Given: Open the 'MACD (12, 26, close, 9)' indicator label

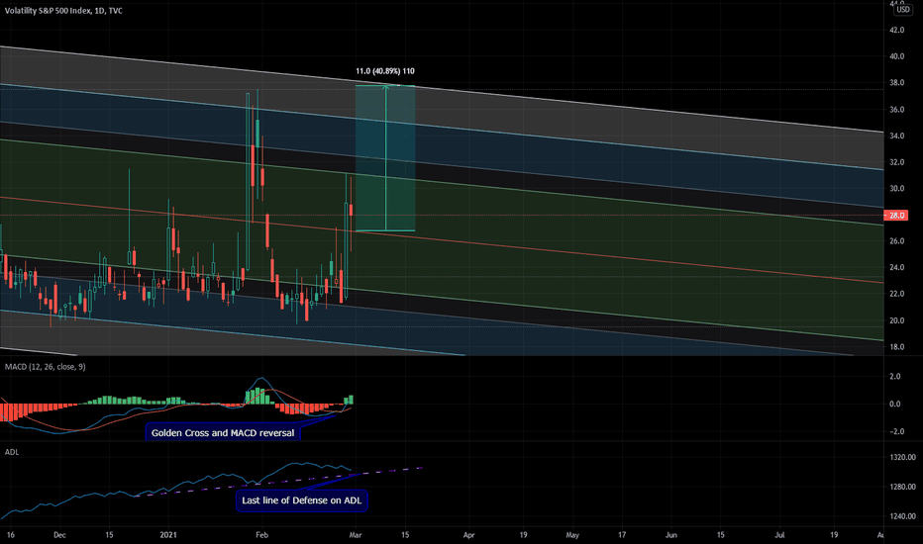Looking at the screenshot, I should pos(46,366).
